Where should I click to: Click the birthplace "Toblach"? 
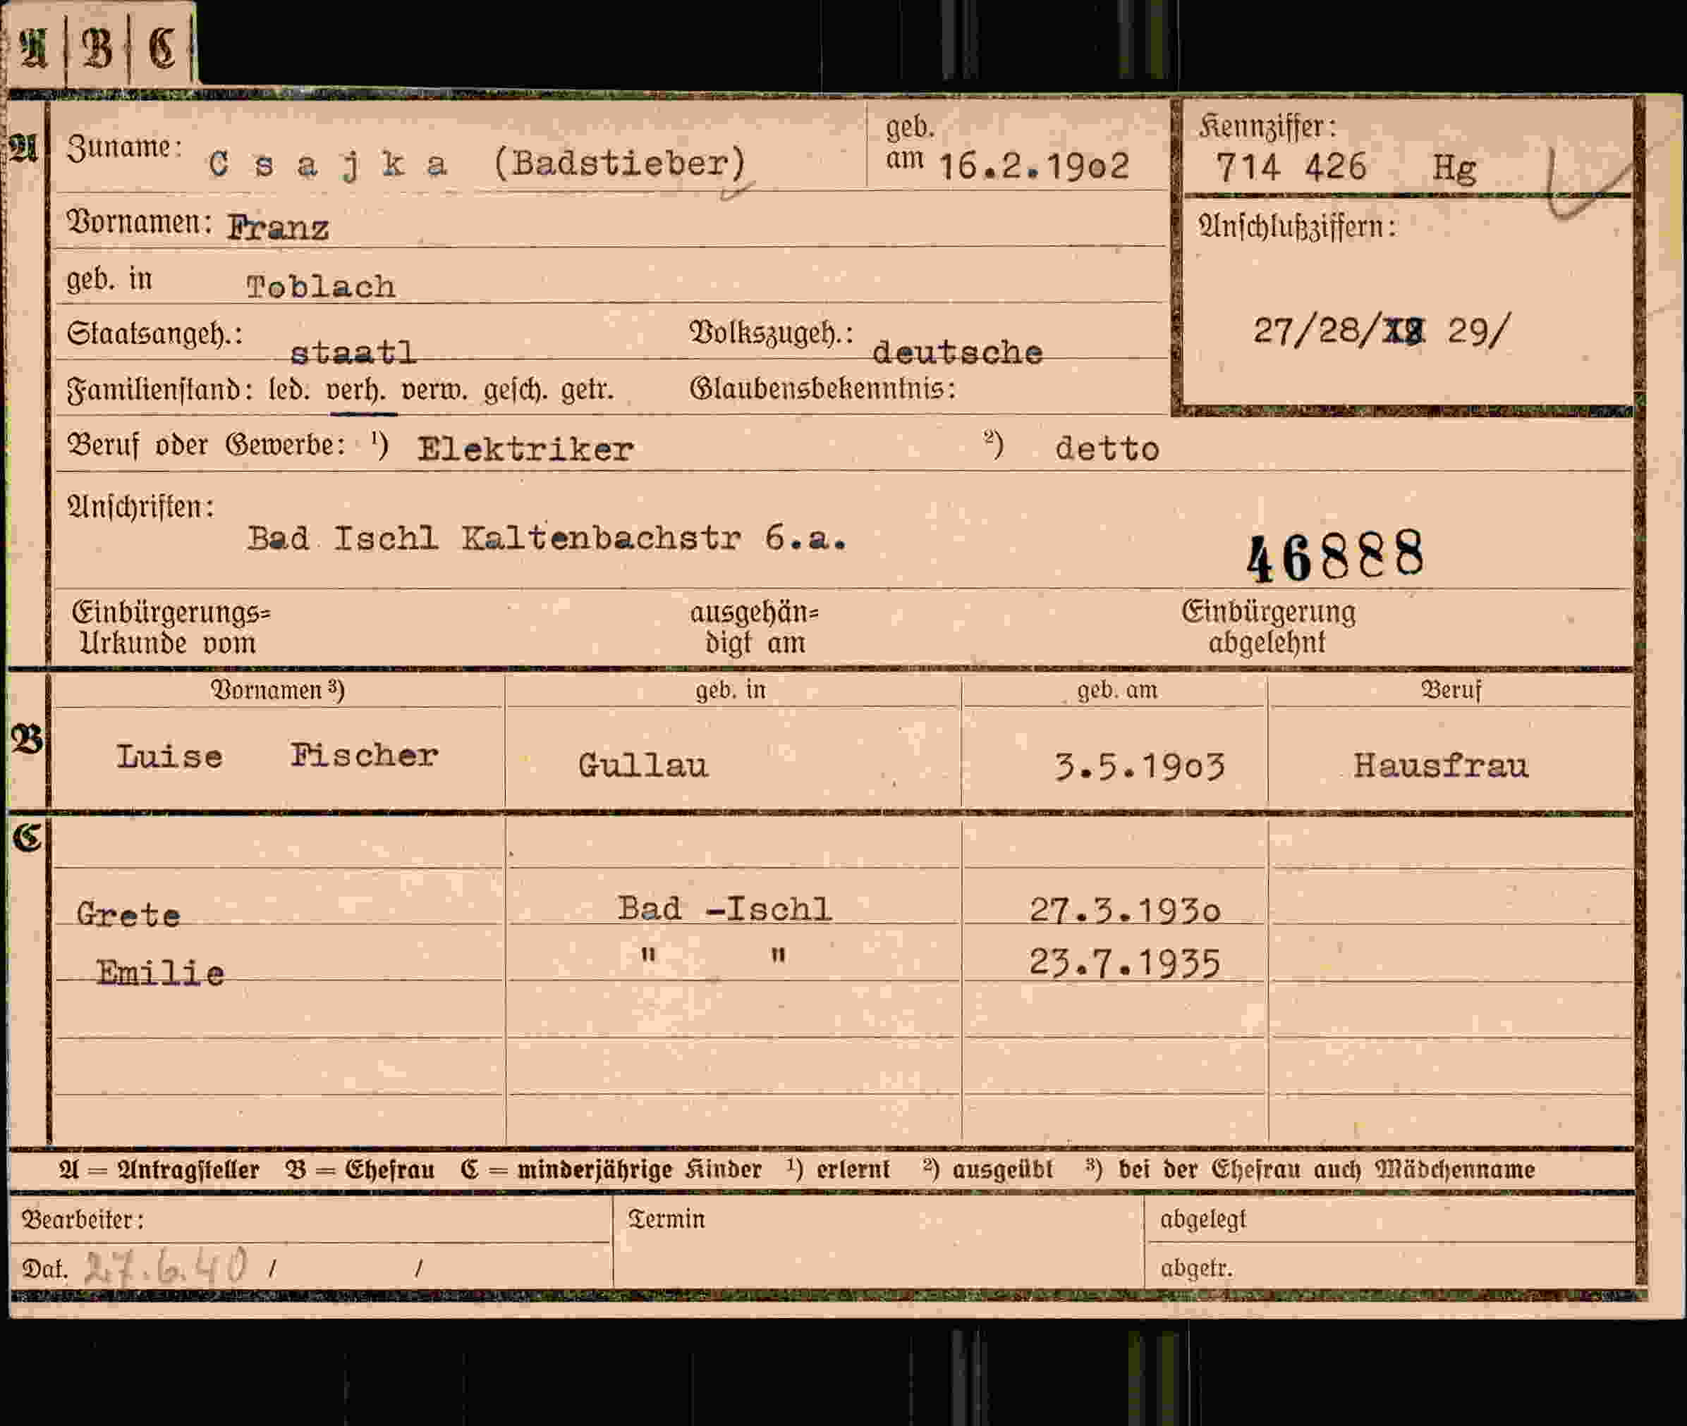pyautogui.click(x=321, y=287)
